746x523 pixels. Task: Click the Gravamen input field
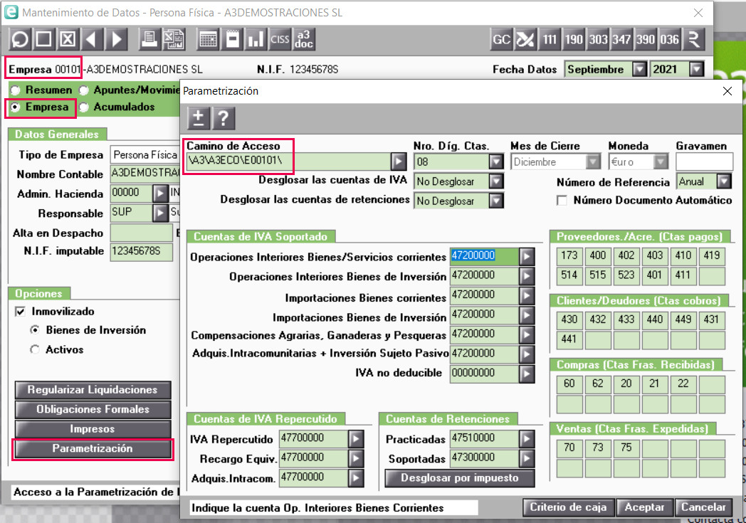point(703,162)
